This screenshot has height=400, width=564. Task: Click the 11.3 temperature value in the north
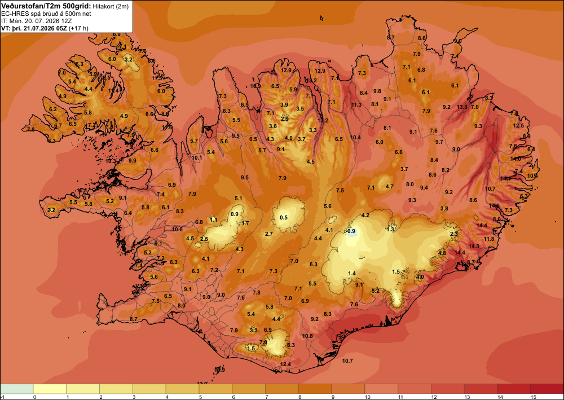(x=356, y=105)
